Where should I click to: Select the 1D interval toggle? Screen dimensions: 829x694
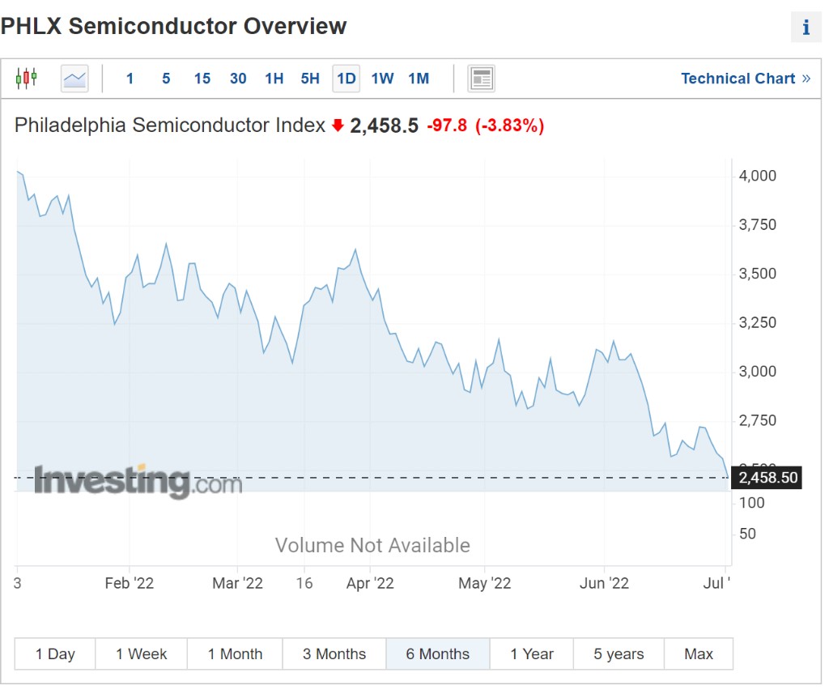pos(346,79)
